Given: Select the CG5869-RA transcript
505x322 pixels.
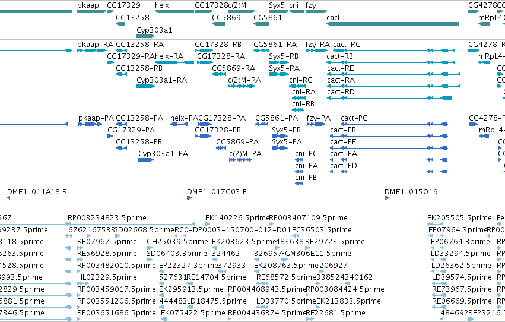Looking at the screenshot, I should pyautogui.click(x=219, y=74).
